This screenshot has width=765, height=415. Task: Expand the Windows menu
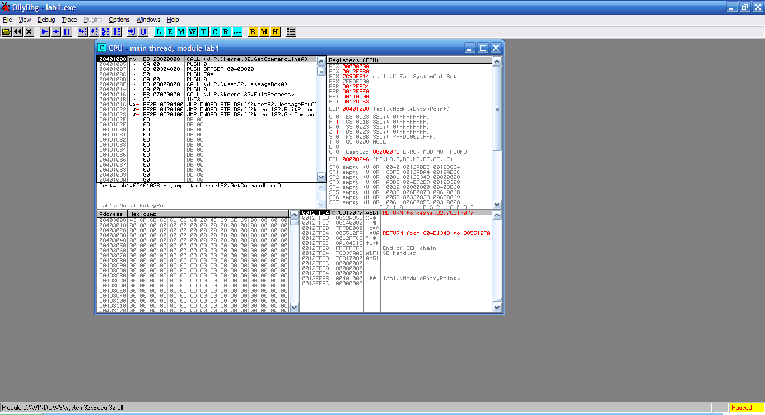[x=148, y=20]
